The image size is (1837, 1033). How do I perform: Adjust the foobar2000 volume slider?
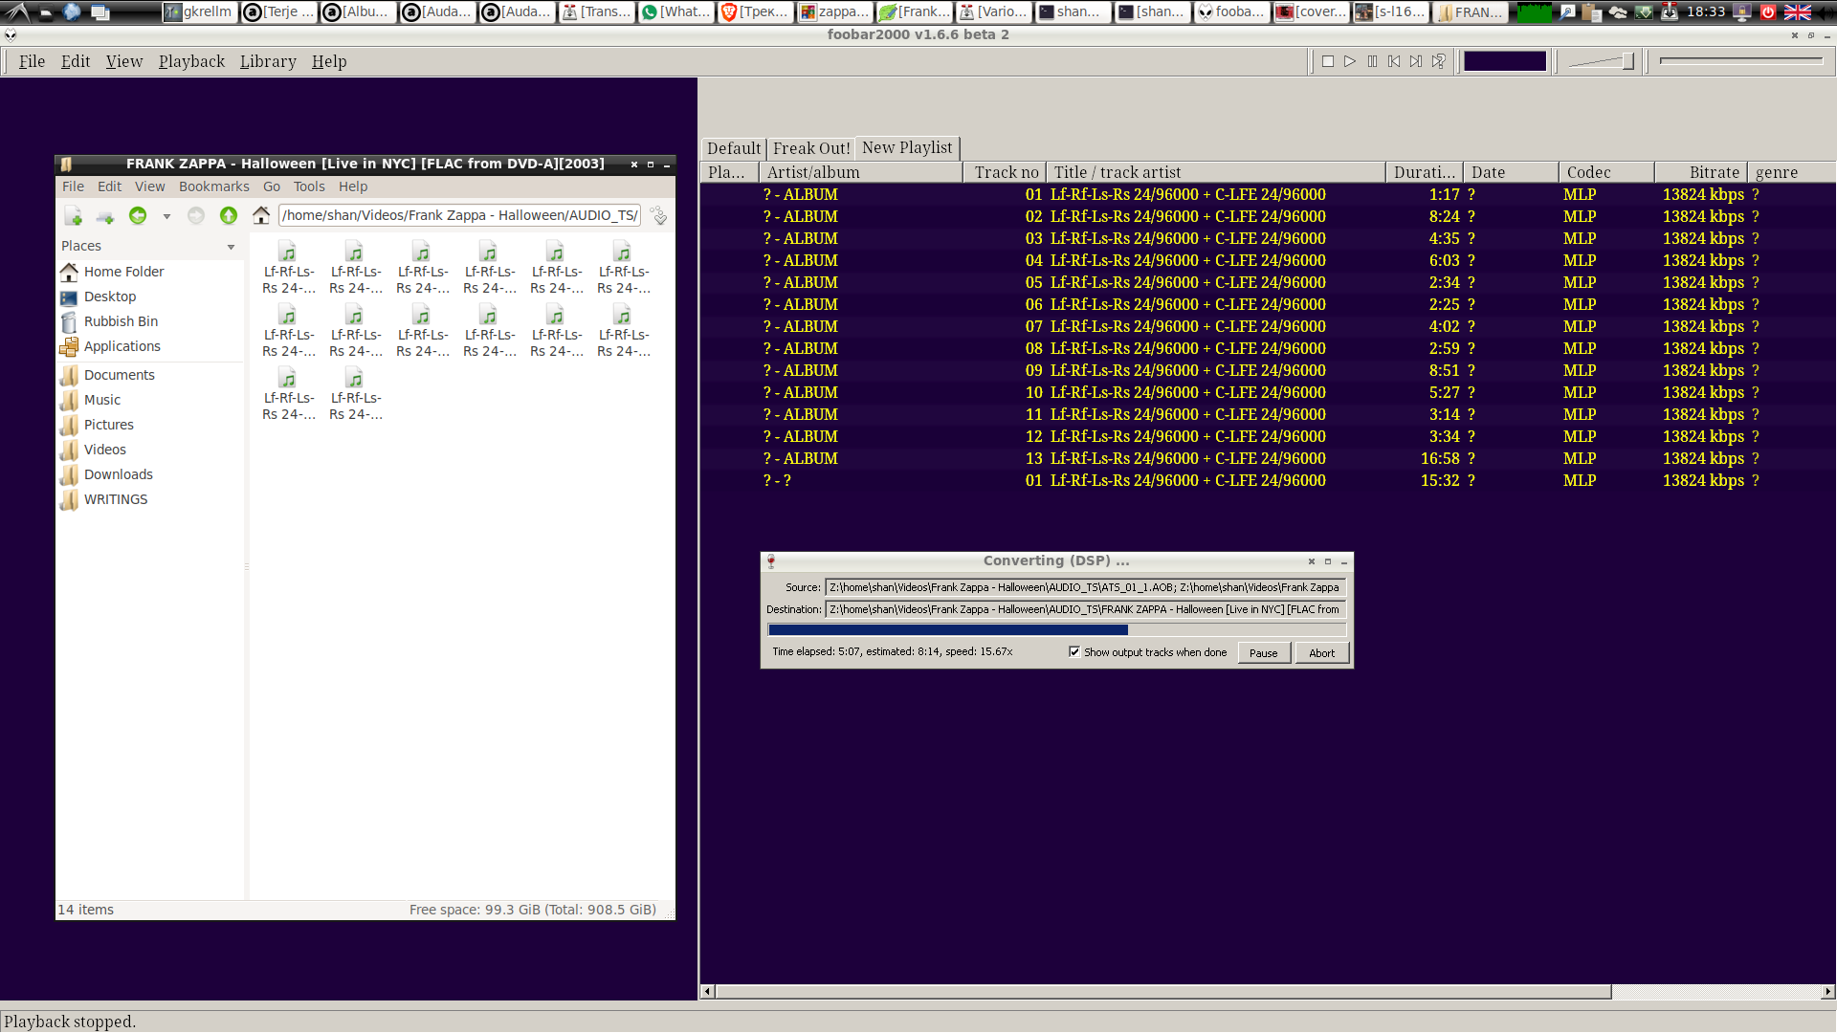click(1602, 61)
